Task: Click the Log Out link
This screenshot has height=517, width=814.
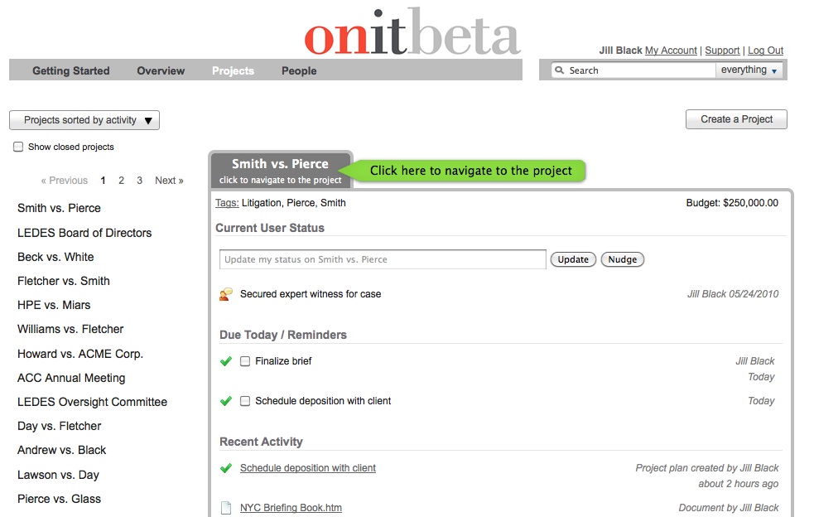Action: tap(765, 51)
